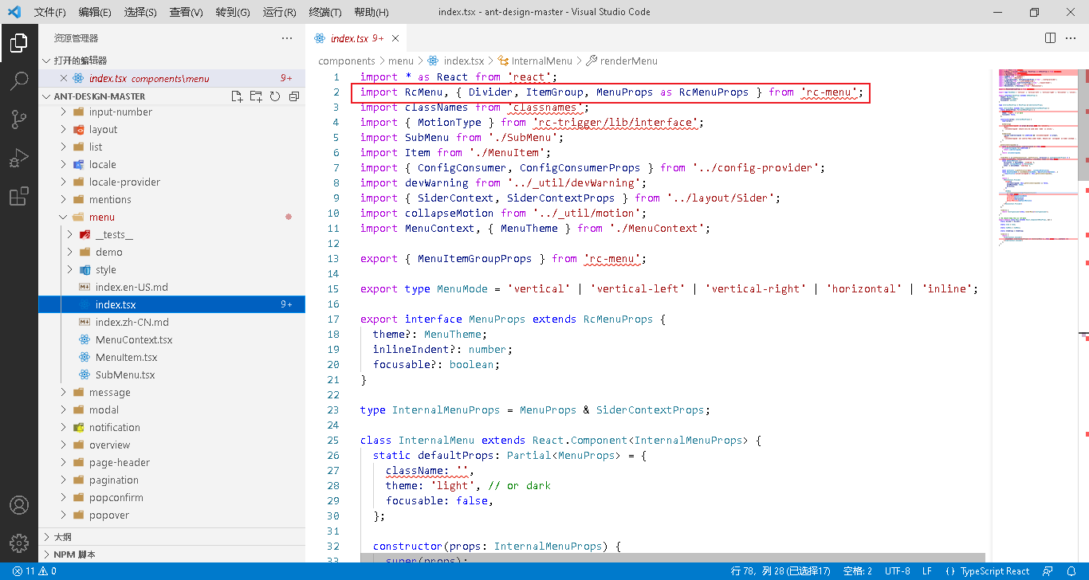Open editor more actions ellipsis
Screen dimensions: 1089x580
click(1072, 38)
